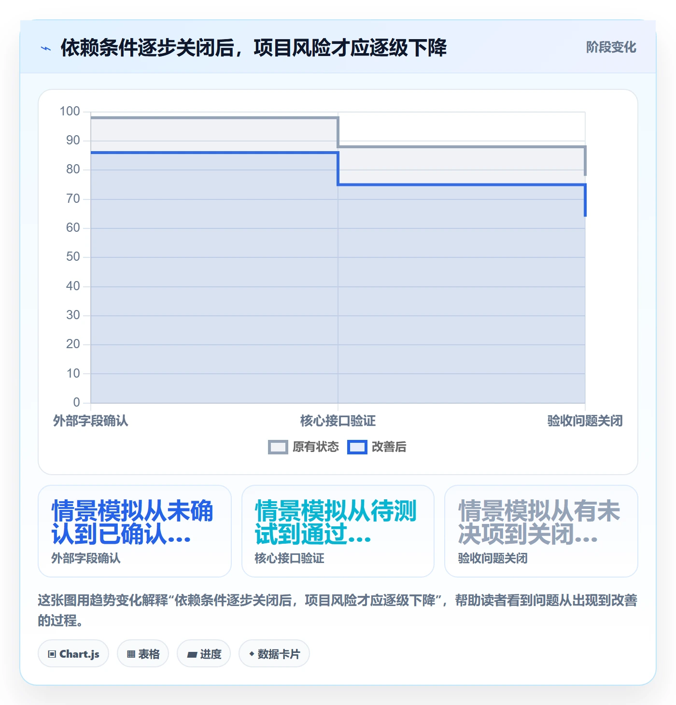
Task: Click the 进度 tag
Action: pyautogui.click(x=204, y=654)
